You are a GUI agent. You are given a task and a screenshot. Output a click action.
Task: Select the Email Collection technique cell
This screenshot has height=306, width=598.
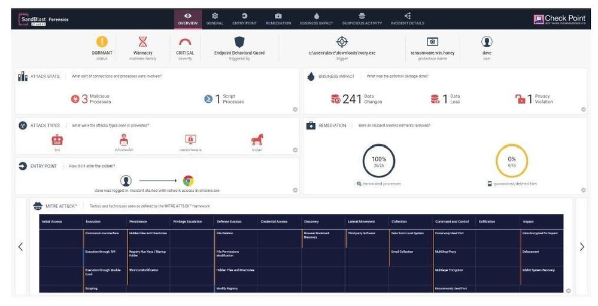411,257
